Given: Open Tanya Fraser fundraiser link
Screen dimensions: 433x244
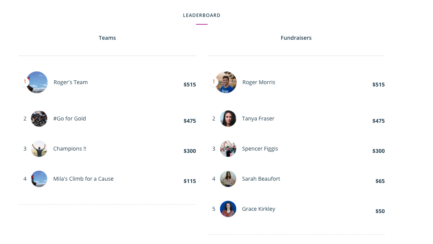Looking at the screenshot, I should click(258, 119).
